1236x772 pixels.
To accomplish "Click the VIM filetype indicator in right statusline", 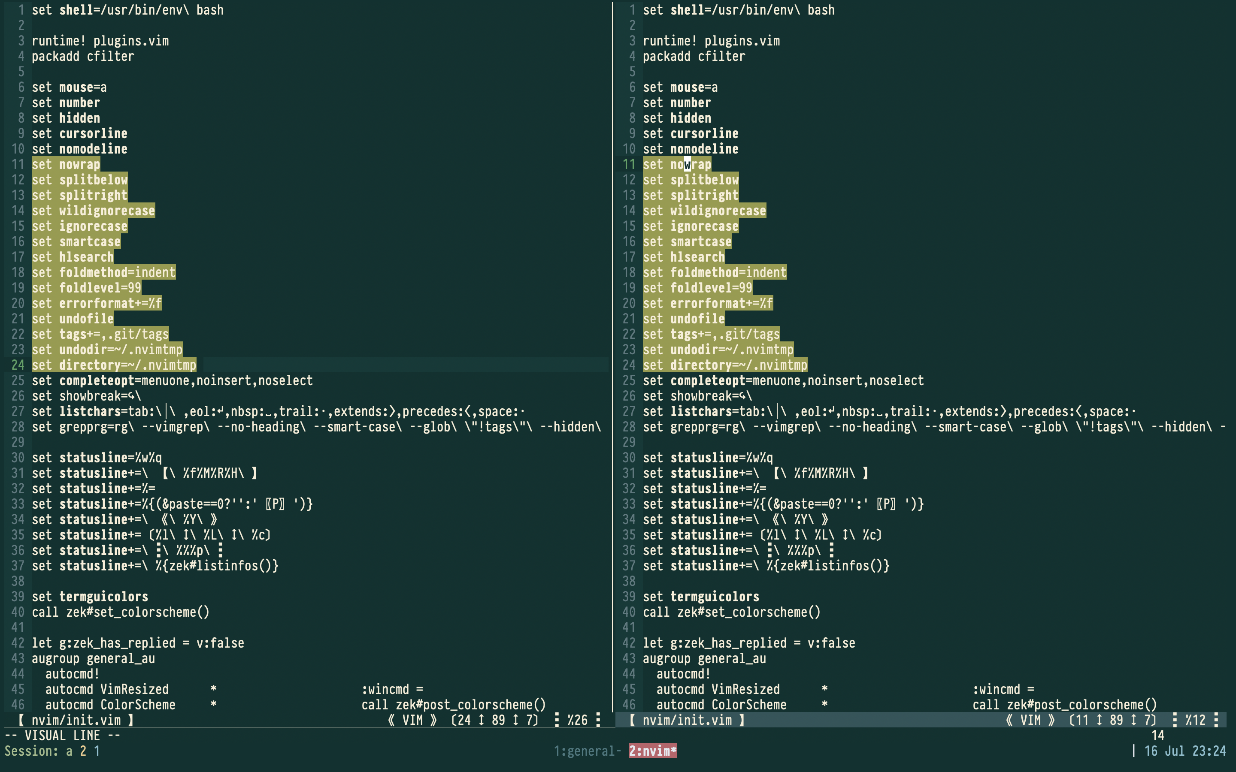I will coord(1030,720).
